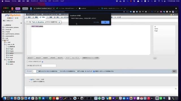Click phpMyAdmin logo
Screen dimensions: 181x101
point(13,15)
